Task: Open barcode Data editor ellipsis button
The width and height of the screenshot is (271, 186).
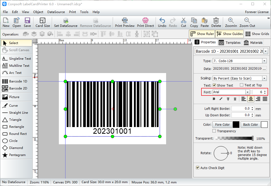Action: tap(264, 69)
